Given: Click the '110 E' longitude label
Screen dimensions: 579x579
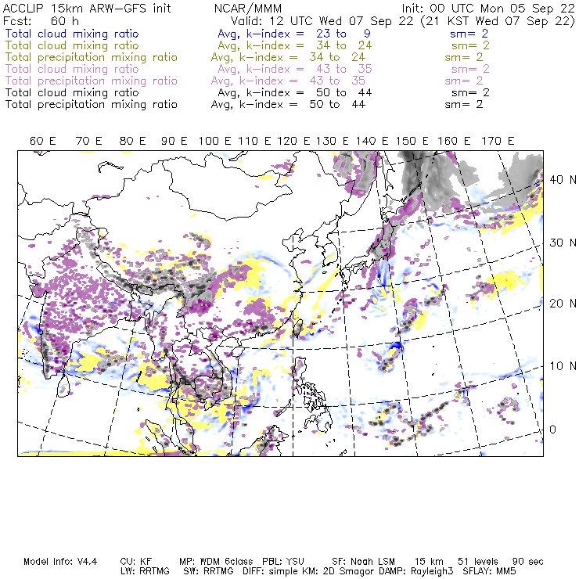Looking at the screenshot, I should coord(254,141).
